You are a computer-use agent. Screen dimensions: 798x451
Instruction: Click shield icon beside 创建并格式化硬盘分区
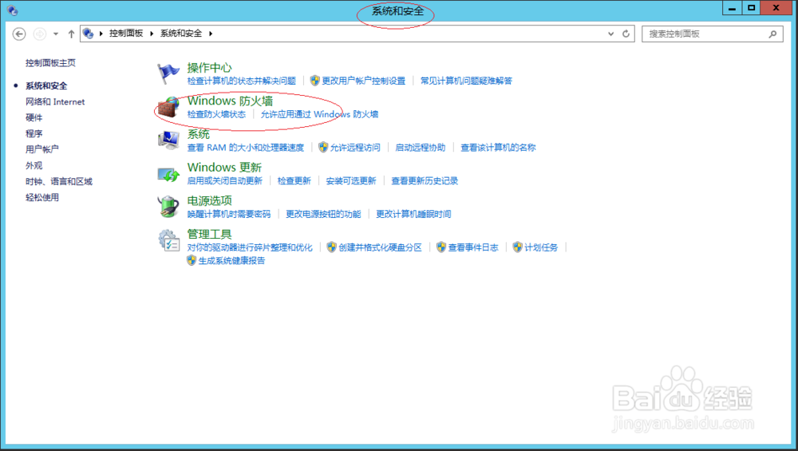(332, 247)
